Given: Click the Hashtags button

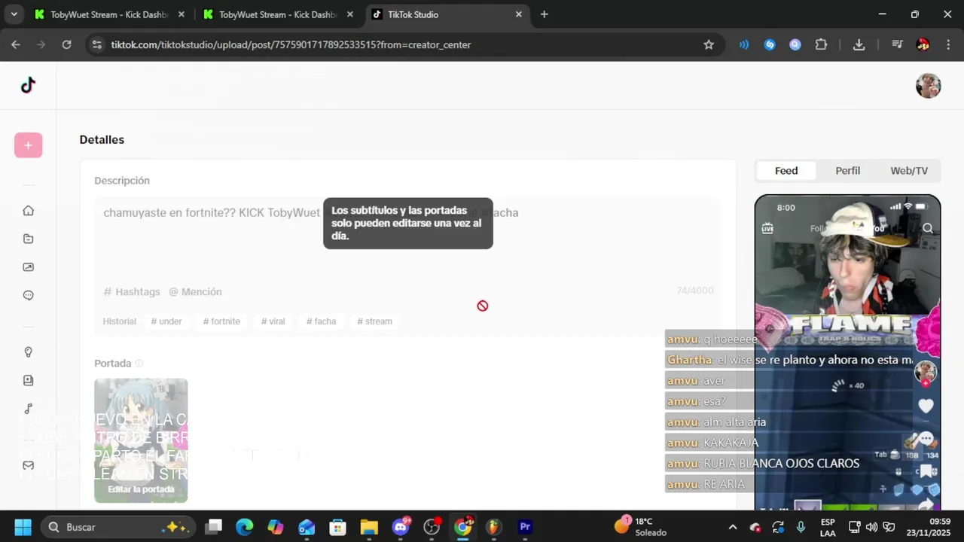Looking at the screenshot, I should point(132,292).
